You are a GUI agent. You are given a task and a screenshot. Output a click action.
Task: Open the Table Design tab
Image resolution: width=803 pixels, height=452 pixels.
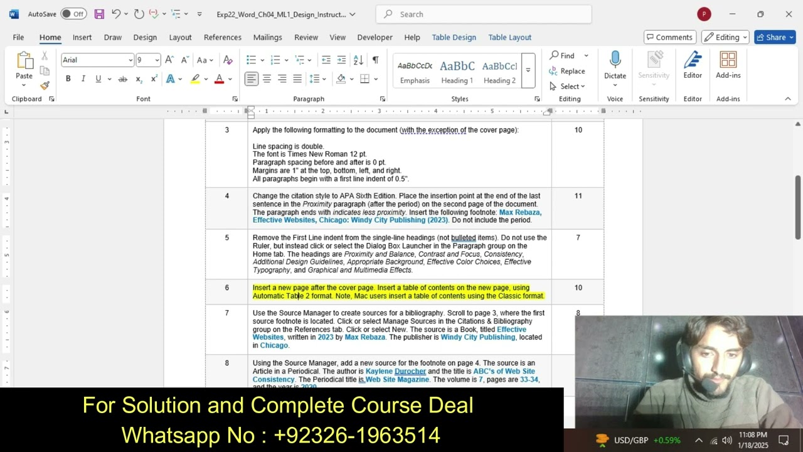(454, 37)
